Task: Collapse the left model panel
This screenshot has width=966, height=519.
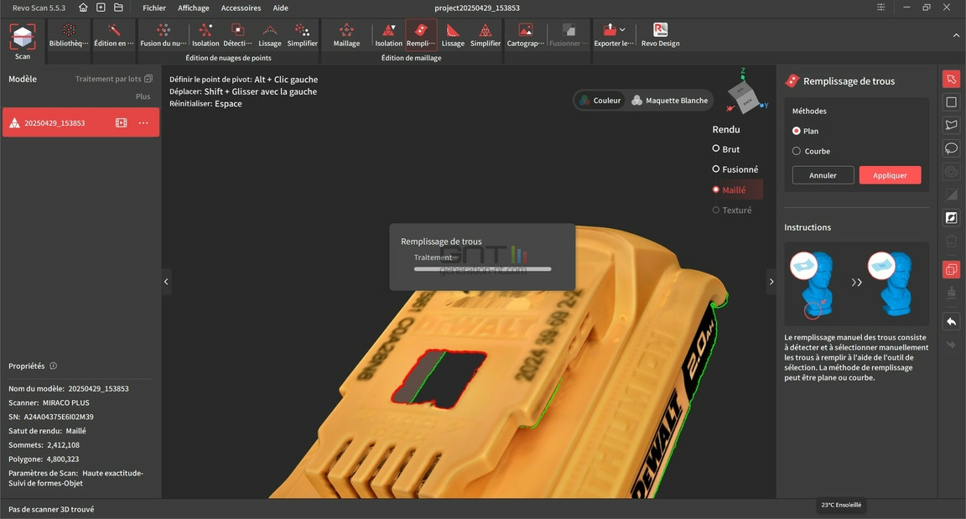Action: point(166,282)
